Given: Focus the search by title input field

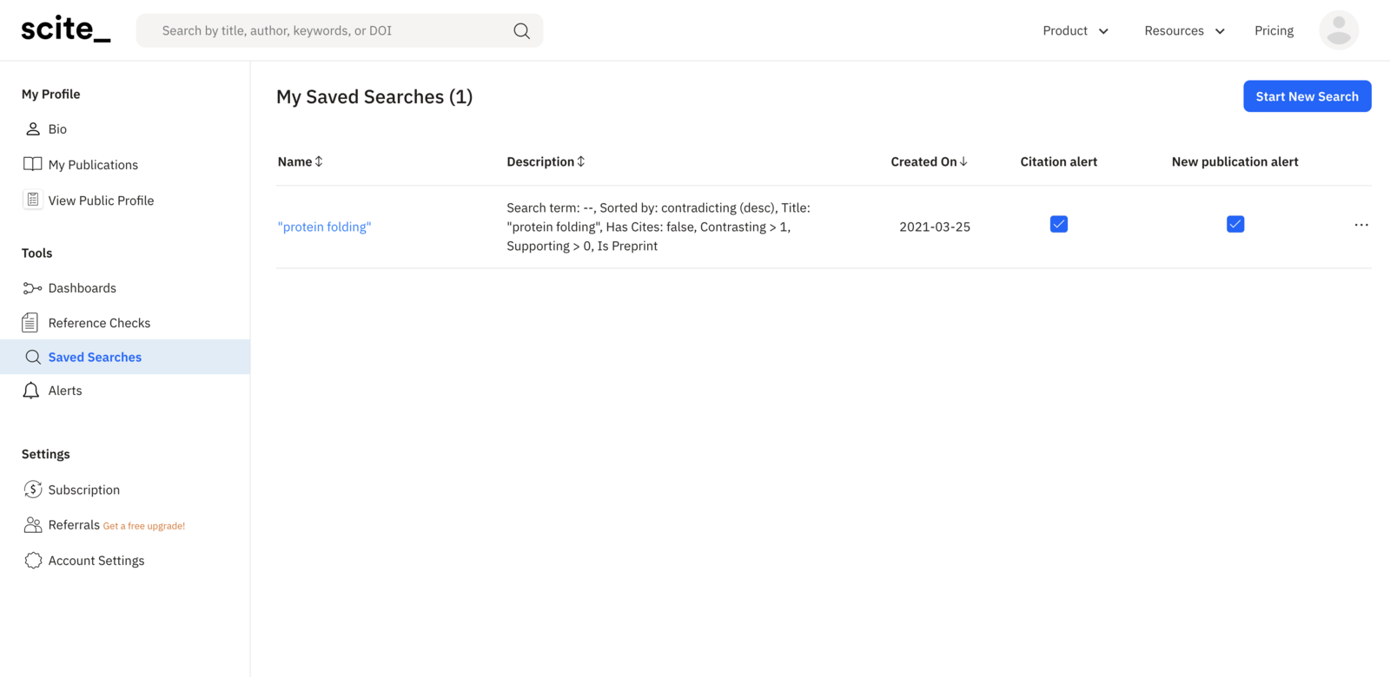Looking at the screenshot, I should [x=340, y=30].
